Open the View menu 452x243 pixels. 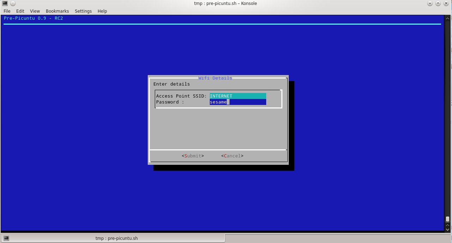point(35,11)
